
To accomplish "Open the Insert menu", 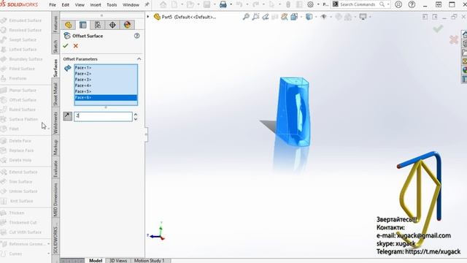I will (96, 5).
